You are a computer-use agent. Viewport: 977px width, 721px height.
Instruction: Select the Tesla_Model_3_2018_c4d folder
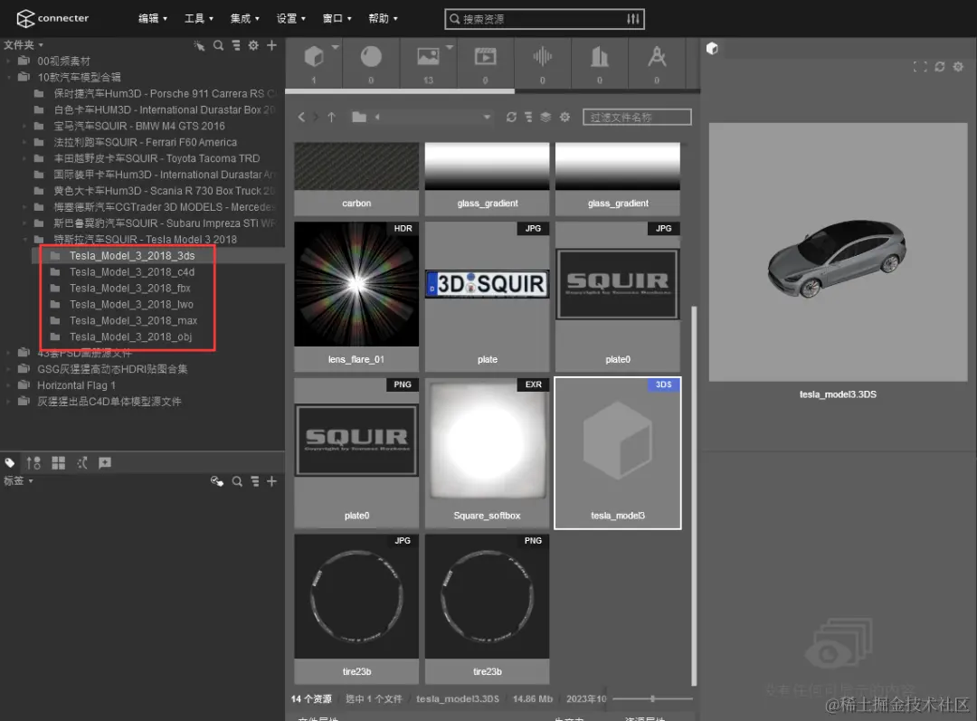point(132,271)
